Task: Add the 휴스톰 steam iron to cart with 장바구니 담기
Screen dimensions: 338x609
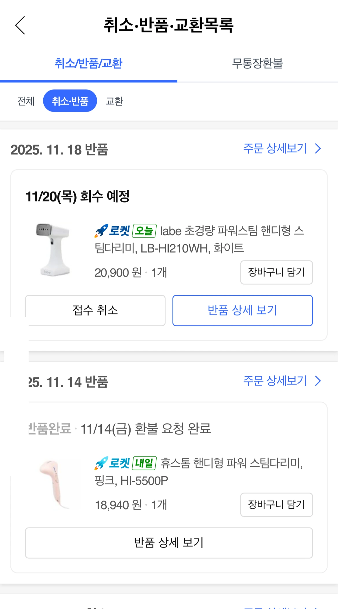Action: [276, 505]
